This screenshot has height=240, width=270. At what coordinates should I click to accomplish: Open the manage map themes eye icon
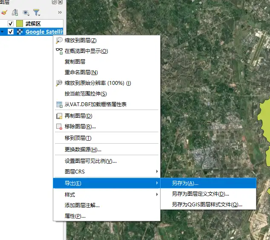[26, 12]
